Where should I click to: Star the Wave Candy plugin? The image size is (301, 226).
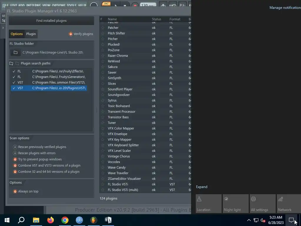pos(103,167)
